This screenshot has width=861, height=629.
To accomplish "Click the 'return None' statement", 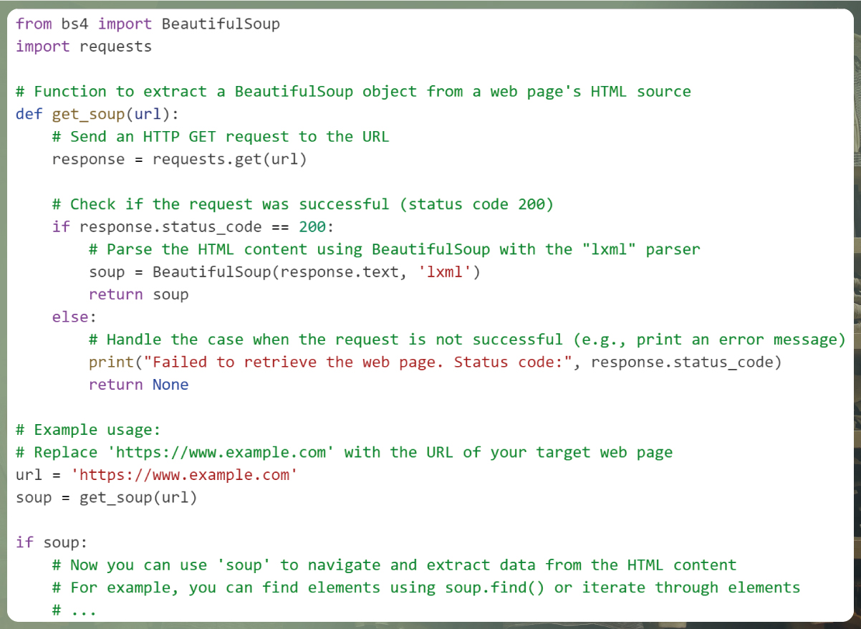I will pyautogui.click(x=139, y=385).
